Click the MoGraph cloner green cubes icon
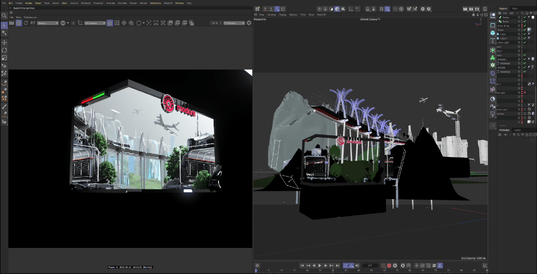The width and height of the screenshot is (537, 274). coord(492,58)
